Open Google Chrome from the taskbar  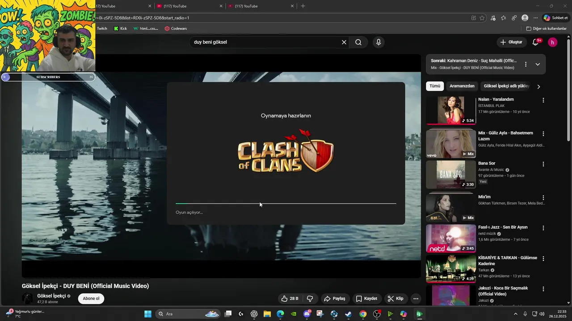363,314
